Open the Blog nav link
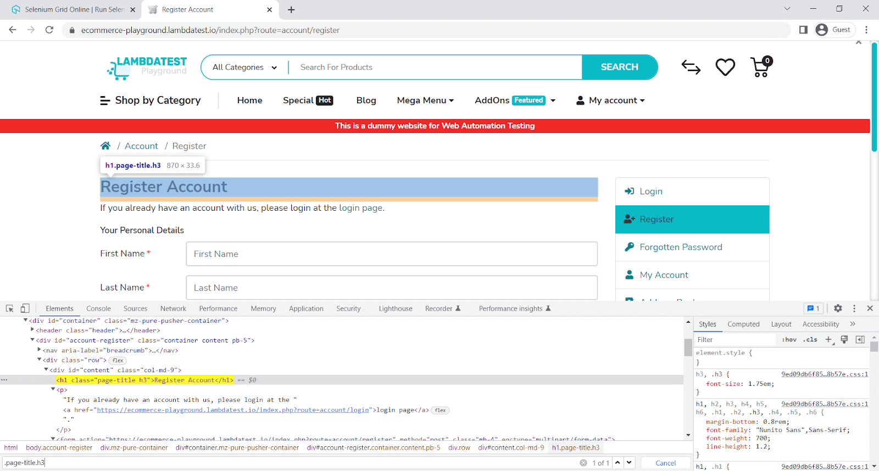 (366, 100)
